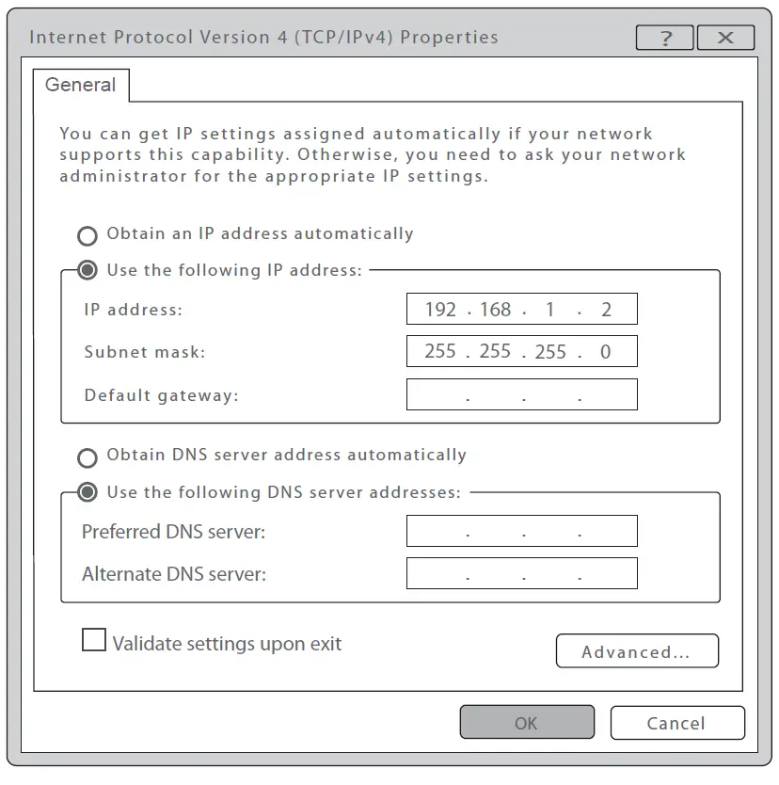Click the help (?) icon in title bar
The height and width of the screenshot is (785, 779).
pos(665,38)
